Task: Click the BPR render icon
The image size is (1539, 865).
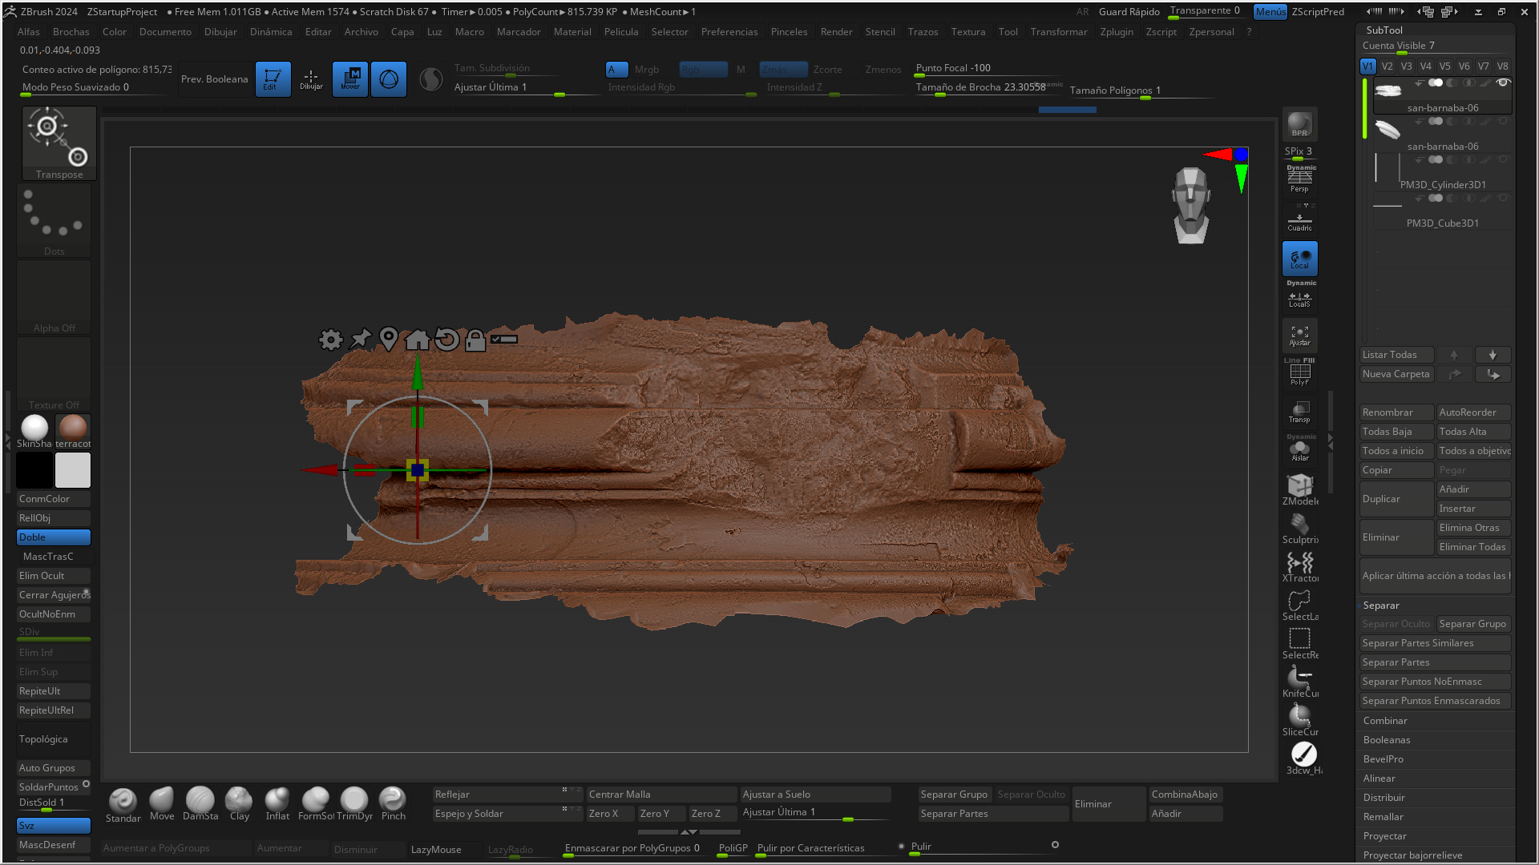Action: pyautogui.click(x=1299, y=124)
